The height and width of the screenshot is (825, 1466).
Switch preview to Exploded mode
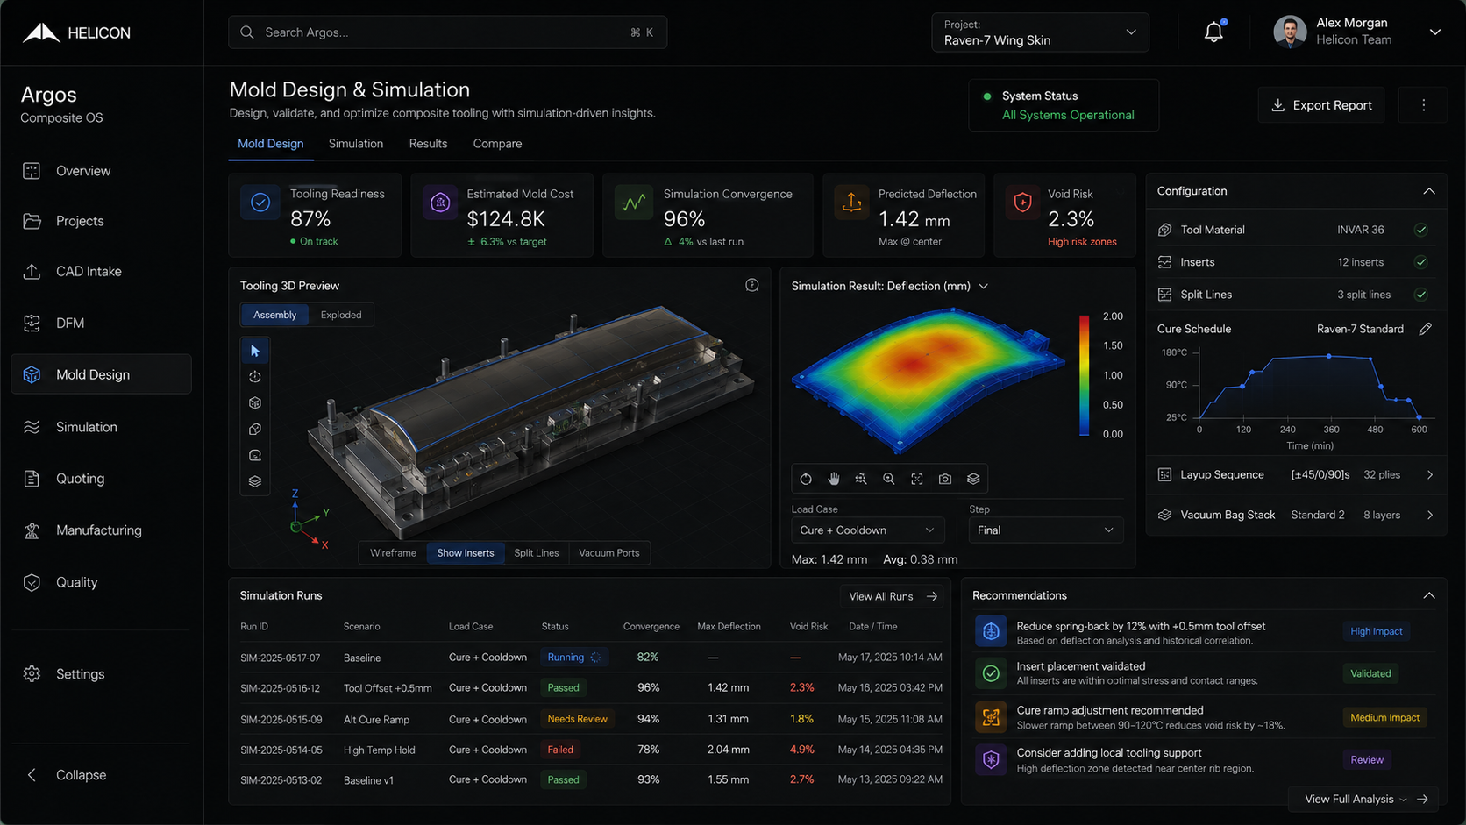[341, 315]
